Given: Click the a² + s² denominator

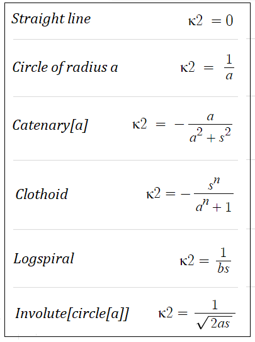Looking at the screenshot, I should 210,136.
